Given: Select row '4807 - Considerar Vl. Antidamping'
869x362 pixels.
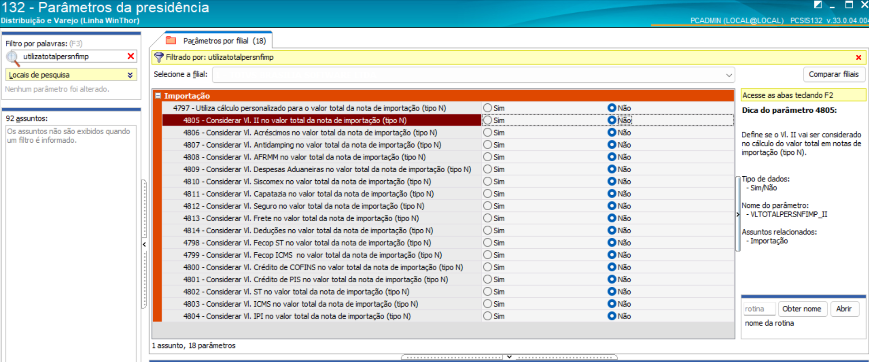Looking at the screenshot, I should coord(322,145).
